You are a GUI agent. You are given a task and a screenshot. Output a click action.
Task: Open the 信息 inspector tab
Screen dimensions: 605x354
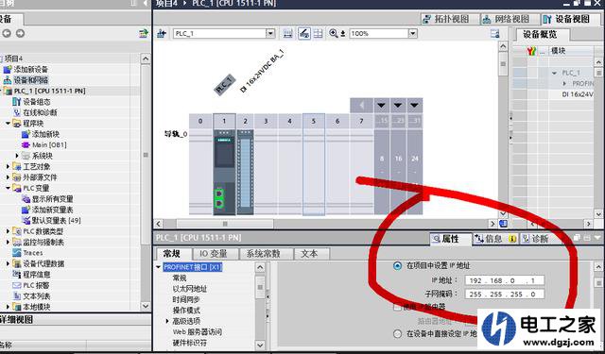point(493,239)
